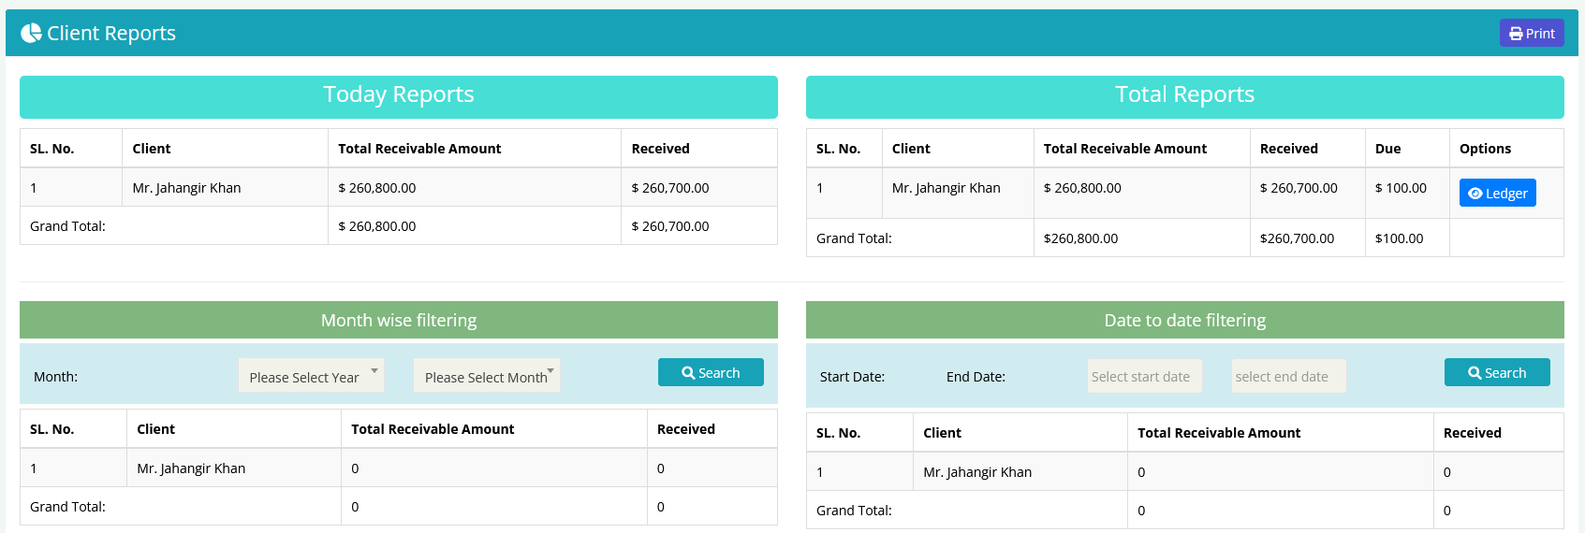
Task: Click the magnifier icon in Month wise Search
Action: [x=688, y=373]
